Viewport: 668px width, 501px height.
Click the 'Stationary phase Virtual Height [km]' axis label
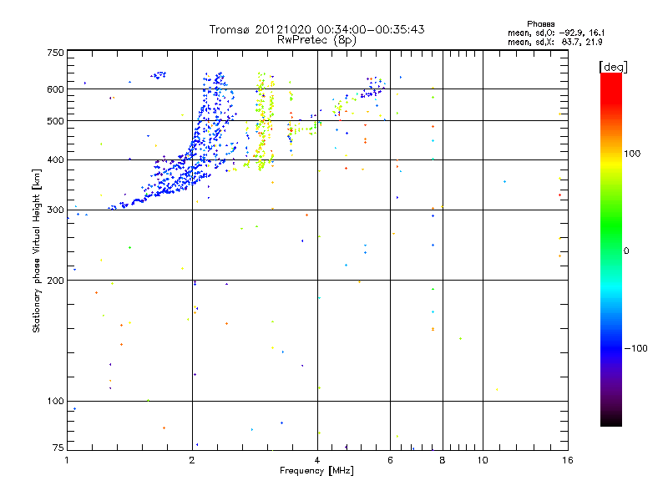[37, 250]
